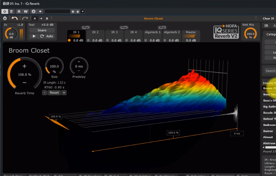Enable AlgoVerb 2 via its grey dot
Screen dimensions: 276x176
[x=165, y=40]
